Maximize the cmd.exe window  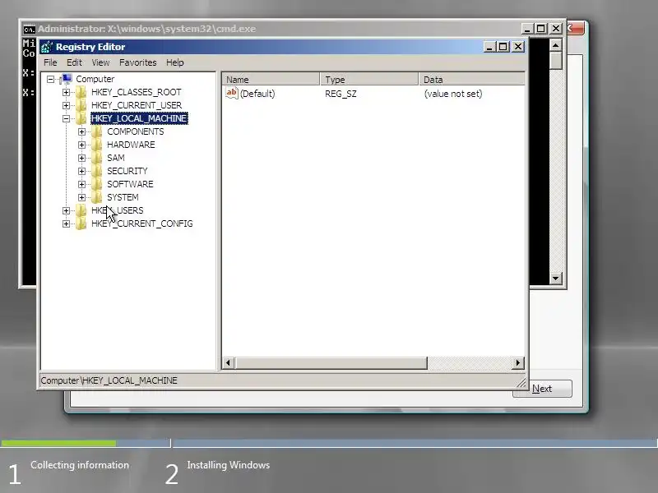click(541, 29)
